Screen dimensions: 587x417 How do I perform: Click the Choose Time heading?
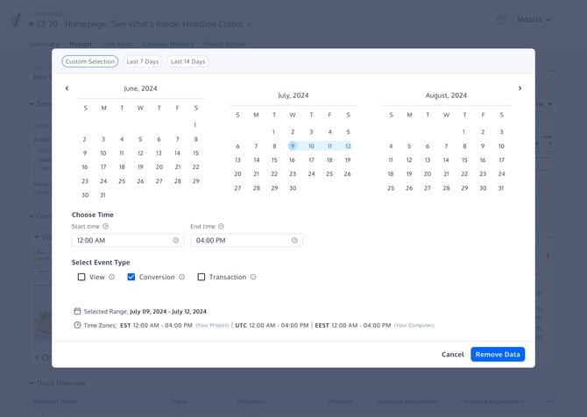point(93,215)
